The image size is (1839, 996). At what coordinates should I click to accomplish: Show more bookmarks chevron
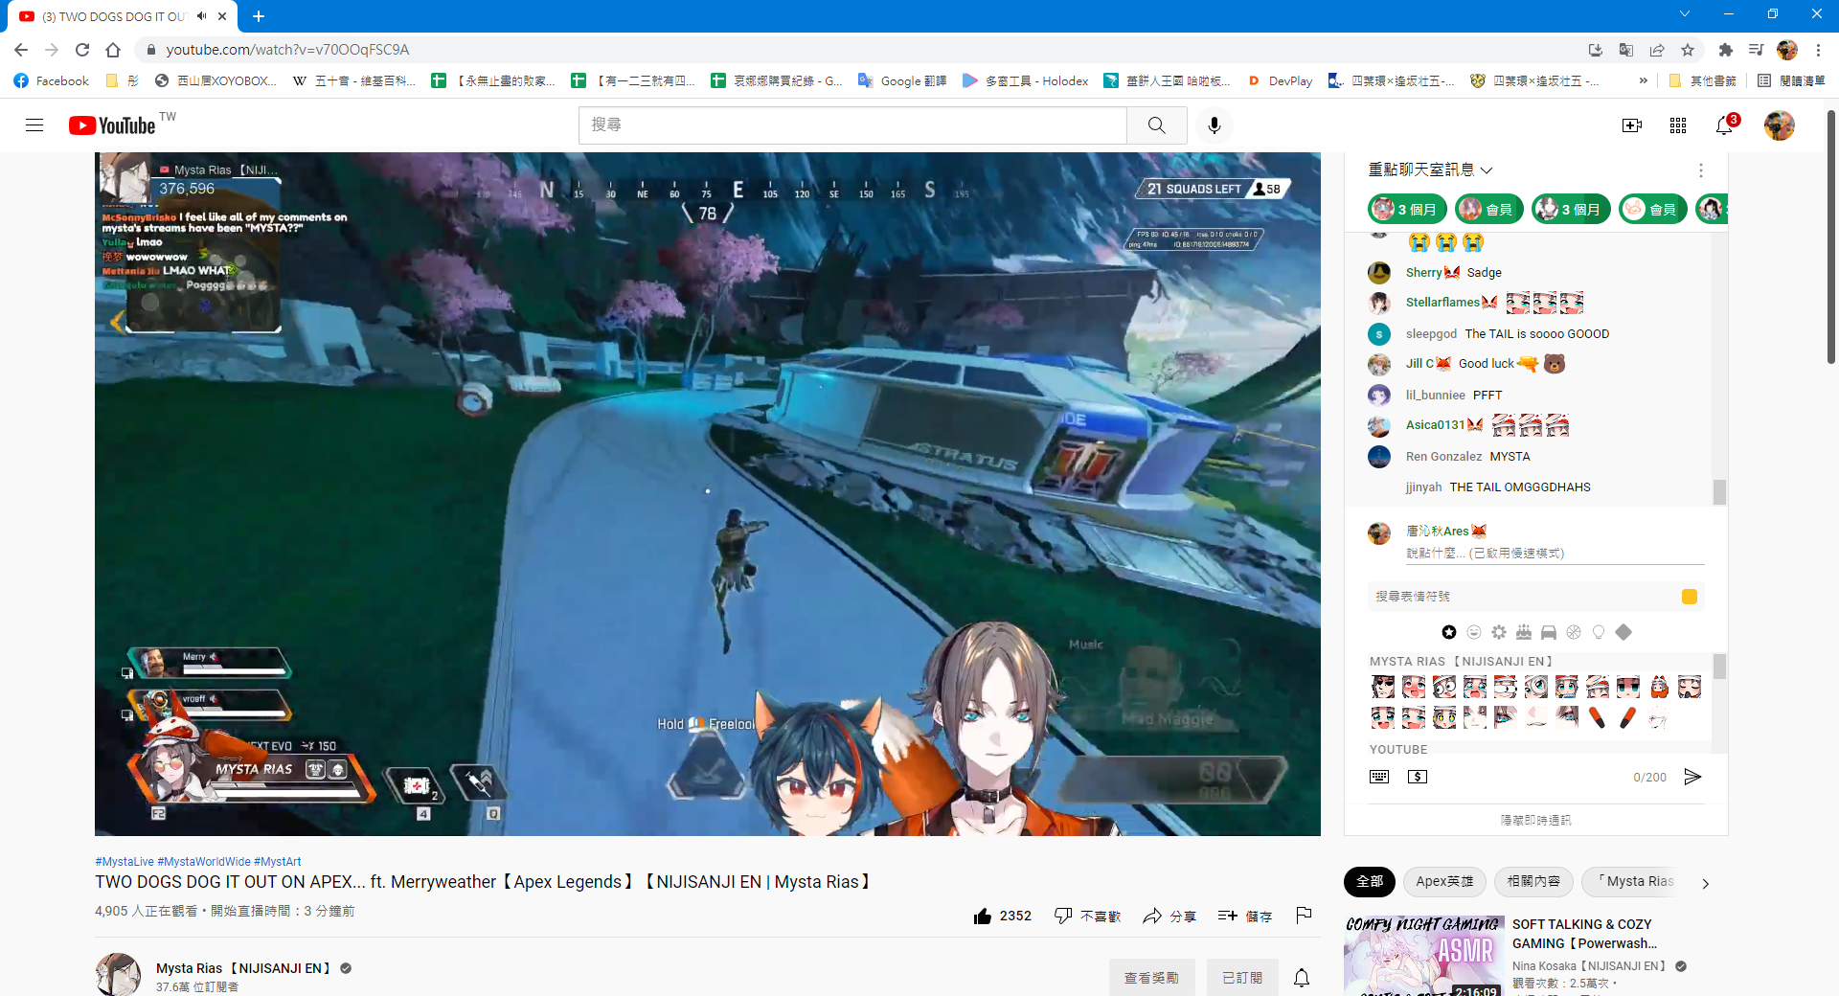pyautogui.click(x=1644, y=81)
